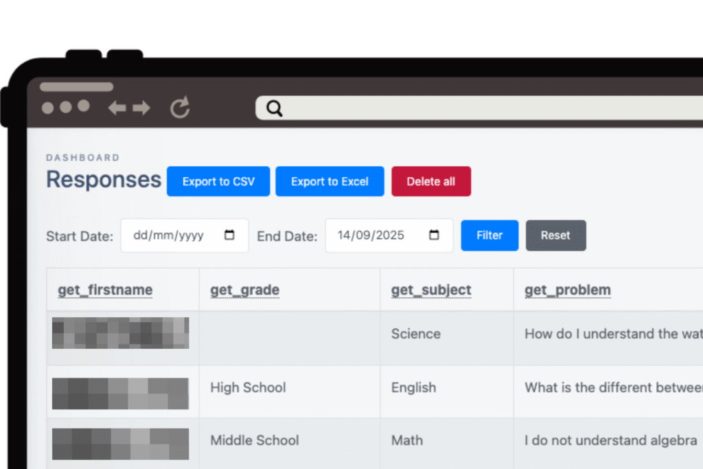Click Export to Excel button
The width and height of the screenshot is (703, 469).
330,181
